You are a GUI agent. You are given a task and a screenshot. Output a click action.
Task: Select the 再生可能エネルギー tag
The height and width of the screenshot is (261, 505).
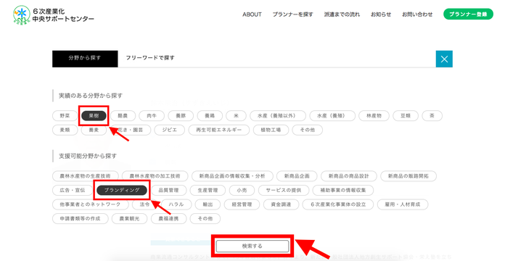point(219,130)
